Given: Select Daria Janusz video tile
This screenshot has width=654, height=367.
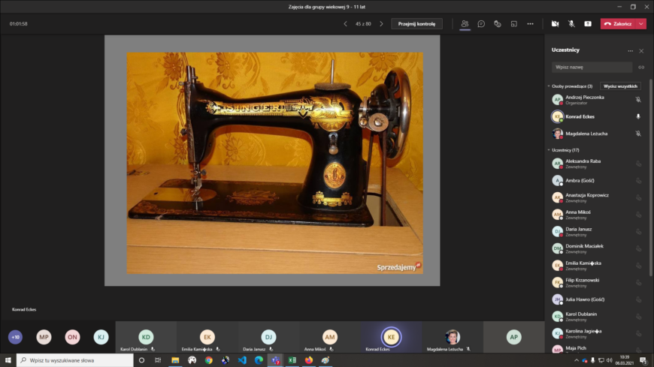Looking at the screenshot, I should click(268, 337).
